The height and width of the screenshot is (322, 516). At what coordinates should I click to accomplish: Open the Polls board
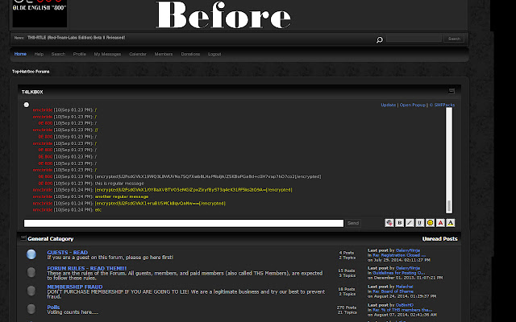point(53,308)
